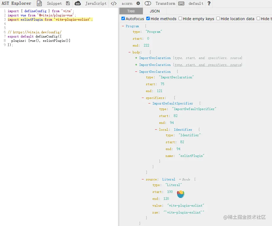Click highlighted line importing eslintPlugin
Image resolution: width=272 pixels, height=226 pixels.
pos(50,19)
